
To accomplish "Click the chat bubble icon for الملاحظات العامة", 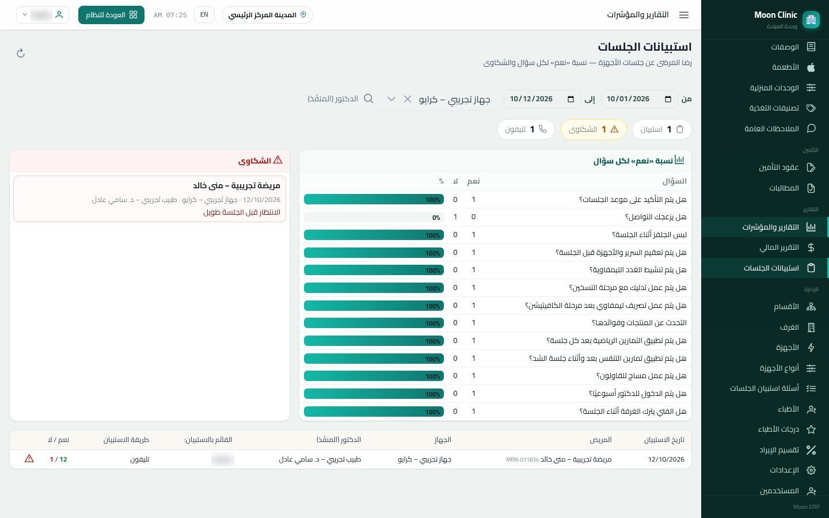I will tap(811, 129).
